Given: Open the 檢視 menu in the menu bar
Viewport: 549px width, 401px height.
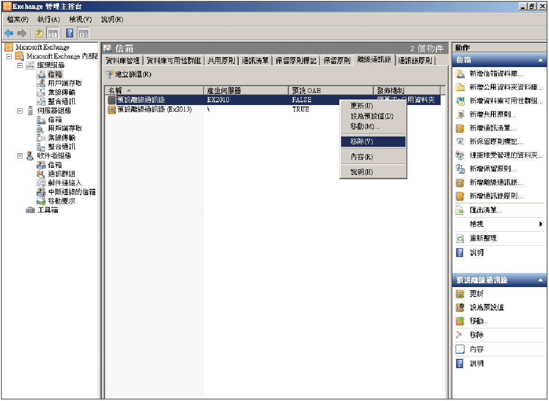Looking at the screenshot, I should tap(81, 20).
